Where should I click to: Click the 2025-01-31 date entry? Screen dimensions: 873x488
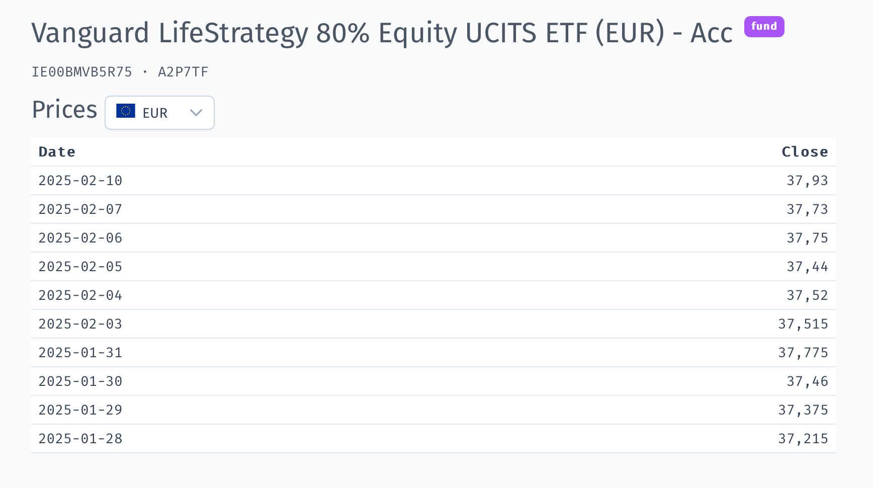tap(80, 353)
